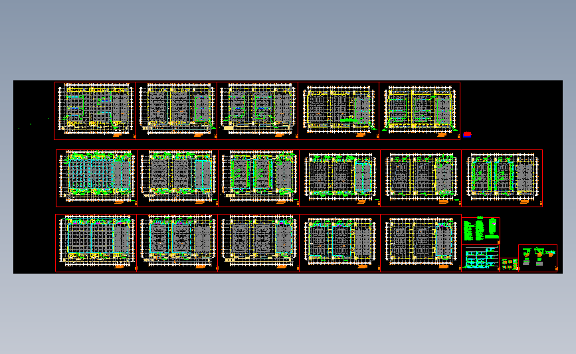Select the first floor plan in the middle row
The image size is (576, 354).
(x=96, y=178)
